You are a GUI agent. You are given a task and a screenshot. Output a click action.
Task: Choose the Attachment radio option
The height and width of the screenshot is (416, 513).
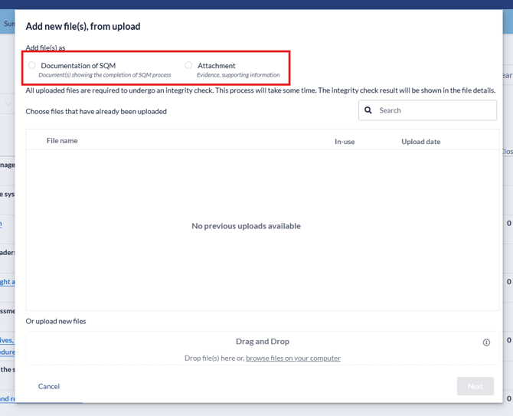pyautogui.click(x=188, y=66)
